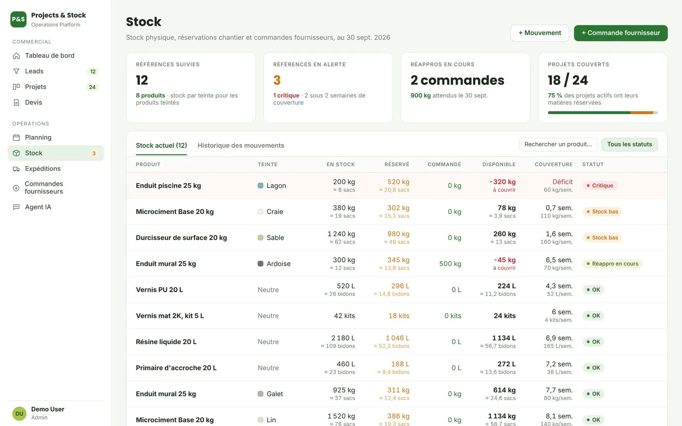The height and width of the screenshot is (426, 682).
Task: Click the Ardoise color swatch
Action: click(x=260, y=264)
